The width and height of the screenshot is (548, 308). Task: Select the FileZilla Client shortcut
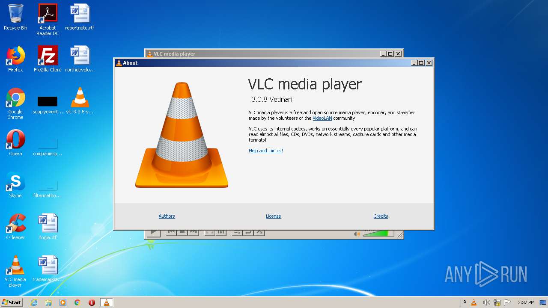[48, 59]
